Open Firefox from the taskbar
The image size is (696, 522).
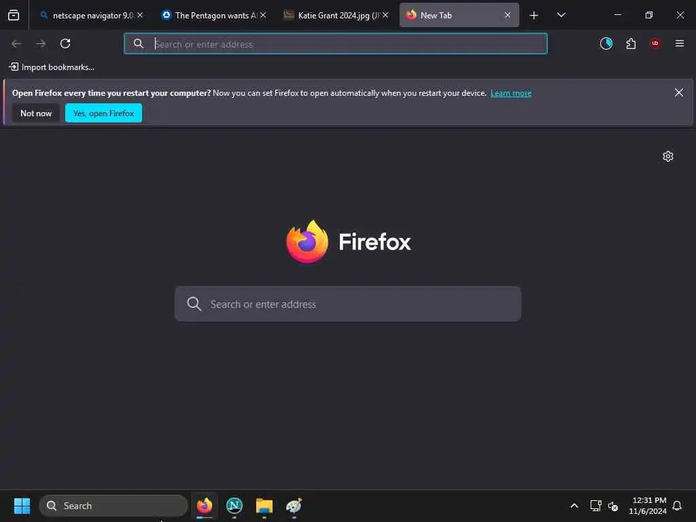point(205,506)
